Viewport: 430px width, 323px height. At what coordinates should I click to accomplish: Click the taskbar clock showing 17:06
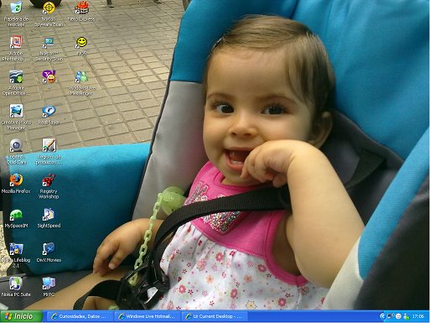[417, 316]
